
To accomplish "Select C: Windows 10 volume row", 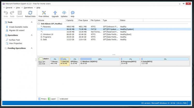I will point(114,34).
